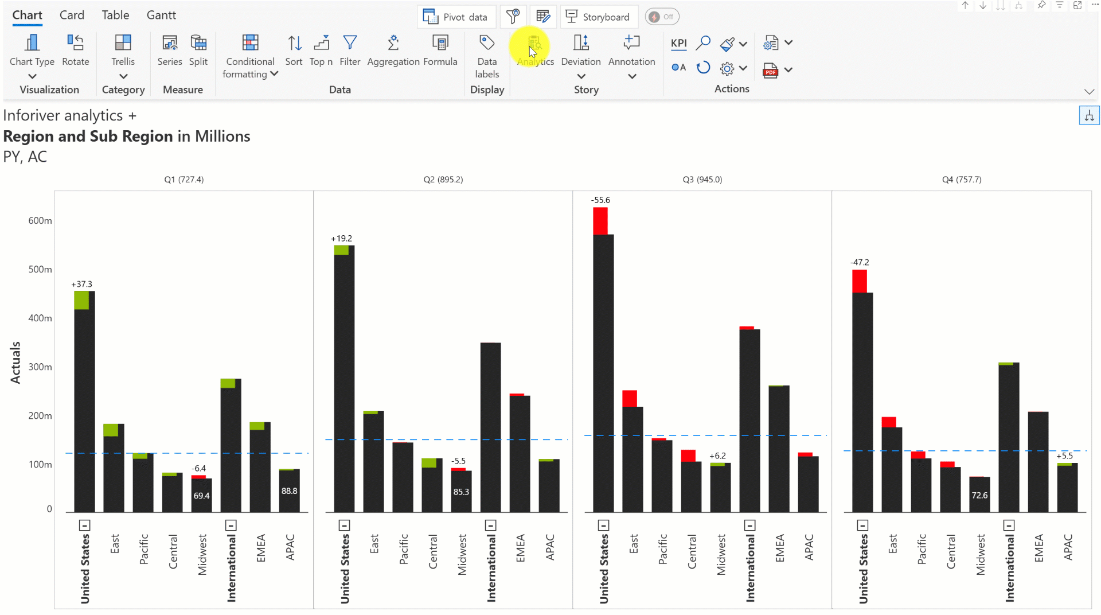1101x615 pixels.
Task: Switch to the Gantt tab
Action: coord(161,15)
